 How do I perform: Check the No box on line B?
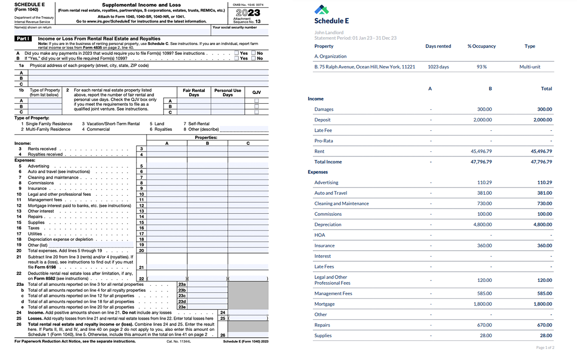click(252, 59)
